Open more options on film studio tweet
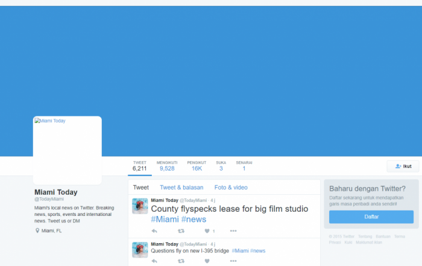This screenshot has height=266, width=422. [x=233, y=231]
